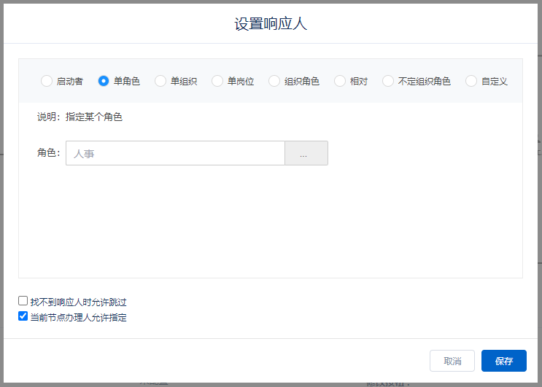Image resolution: width=542 pixels, height=387 pixels.
Task: Choose the 单角色 radio button
Action: tap(104, 81)
